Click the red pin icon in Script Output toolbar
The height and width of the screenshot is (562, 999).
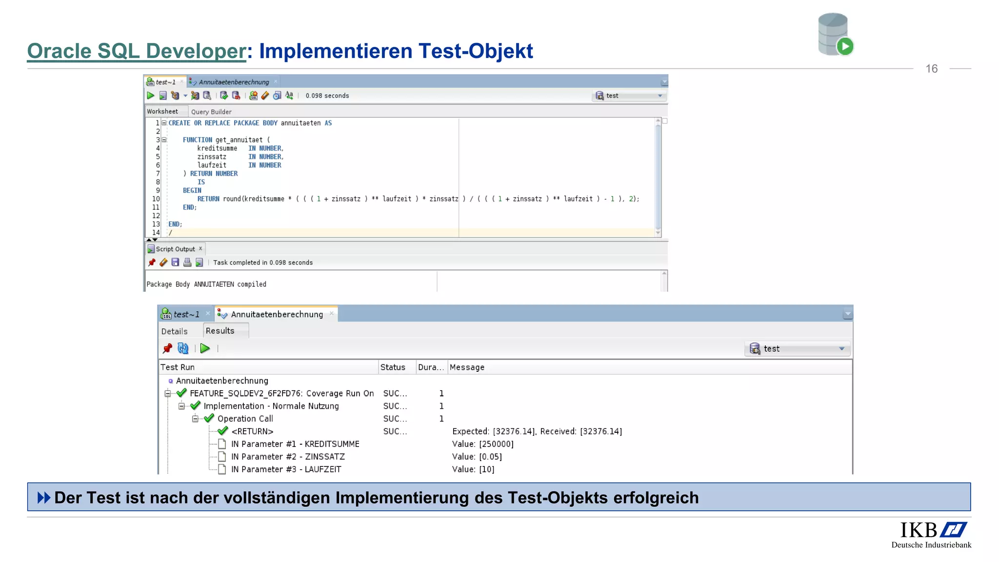click(x=152, y=262)
